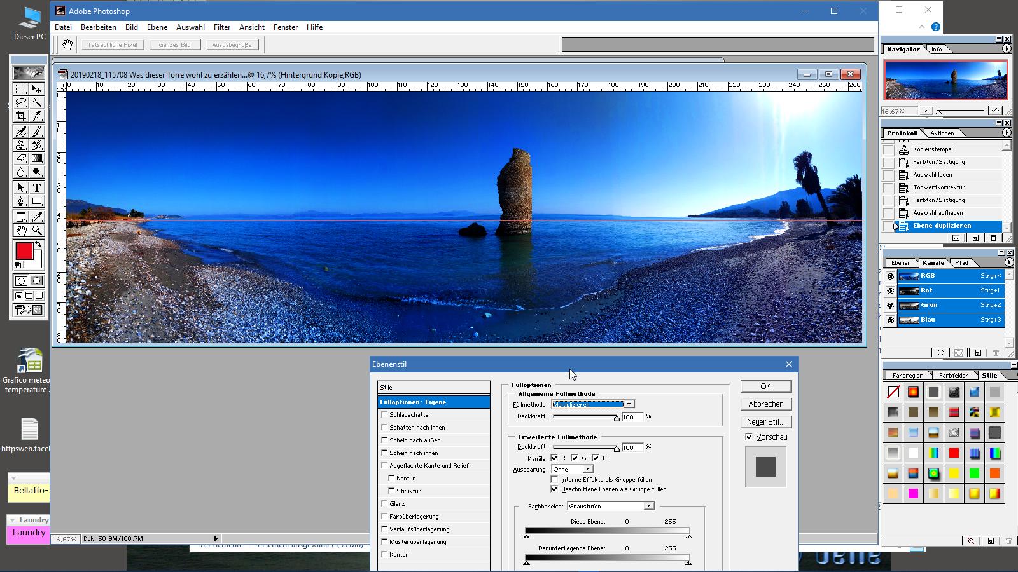Image resolution: width=1018 pixels, height=572 pixels.
Task: Pick the Type tool (T)
Action: tap(37, 187)
